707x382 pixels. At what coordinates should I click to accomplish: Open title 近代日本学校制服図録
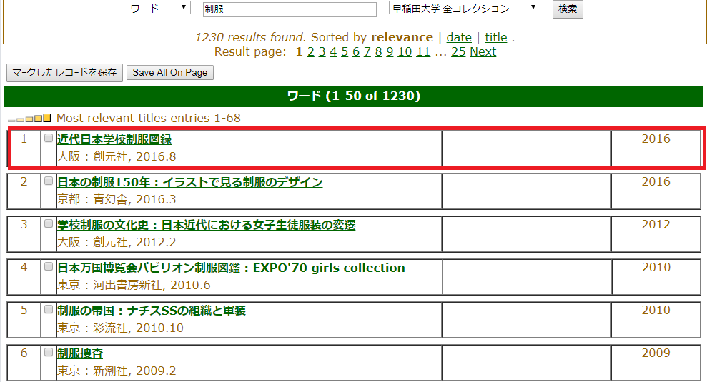tap(114, 139)
